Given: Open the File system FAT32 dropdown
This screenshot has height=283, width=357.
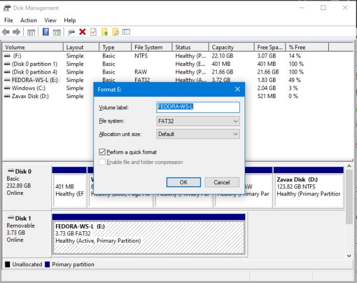Looking at the screenshot, I should 198,121.
